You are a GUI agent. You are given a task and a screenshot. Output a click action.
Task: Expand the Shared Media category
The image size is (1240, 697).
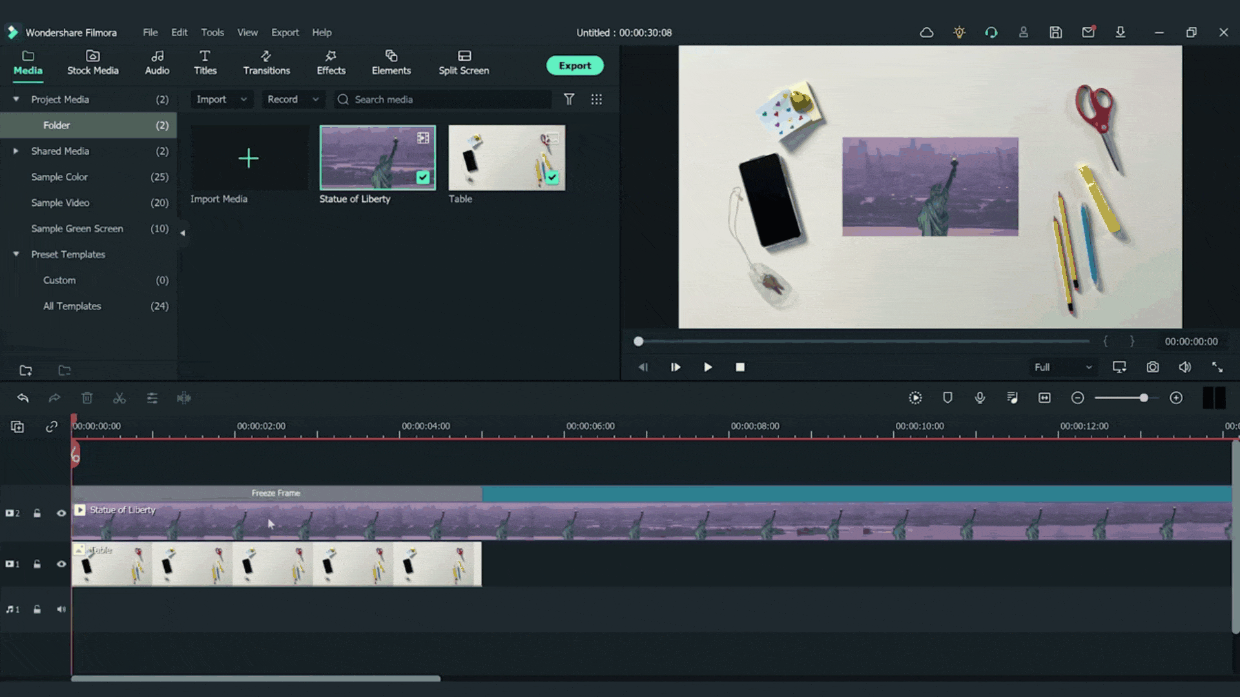coord(16,150)
